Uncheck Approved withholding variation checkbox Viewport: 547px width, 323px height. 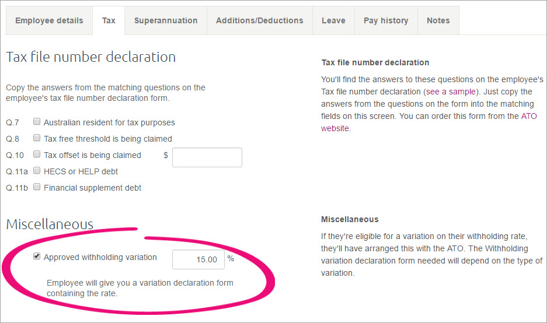click(x=37, y=257)
